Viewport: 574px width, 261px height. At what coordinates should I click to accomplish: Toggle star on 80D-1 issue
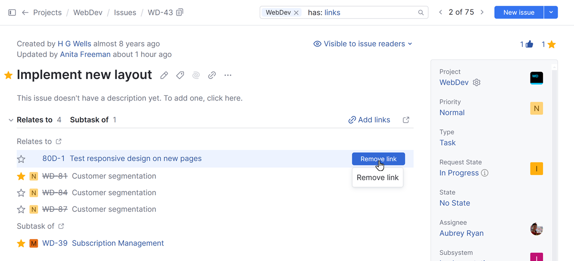21,159
